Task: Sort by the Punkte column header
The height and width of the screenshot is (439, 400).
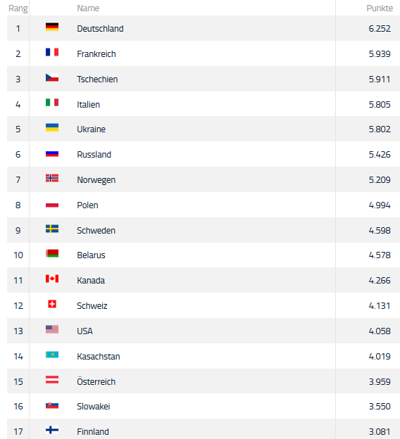Action: (380, 8)
